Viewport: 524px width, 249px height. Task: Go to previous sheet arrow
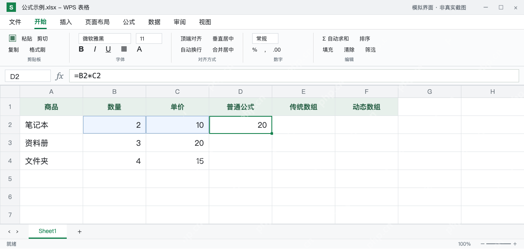pos(9,232)
